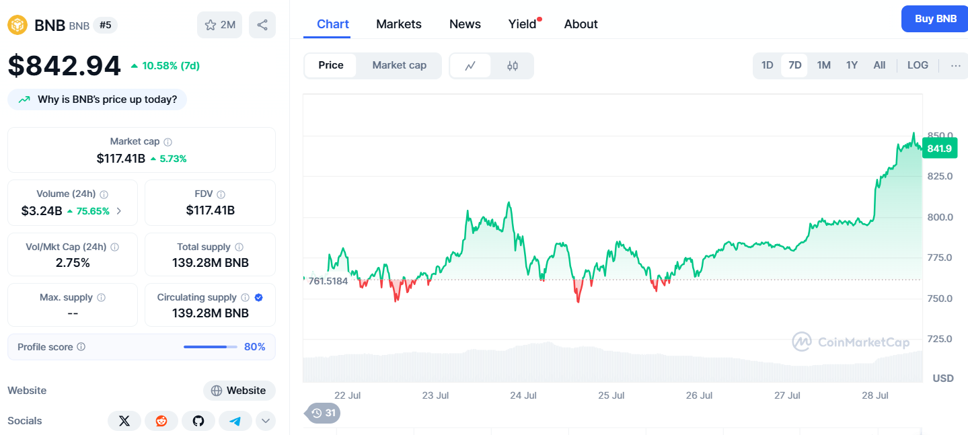The image size is (968, 435).
Task: Click the 10.58% (7d) change text
Action: [171, 66]
